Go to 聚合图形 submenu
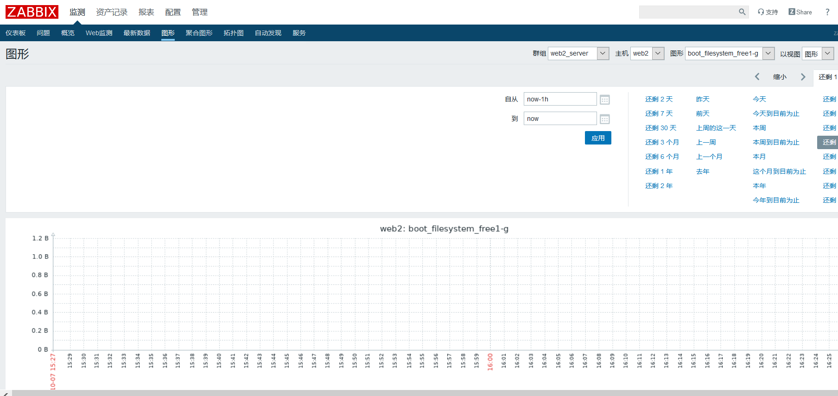 (199, 33)
